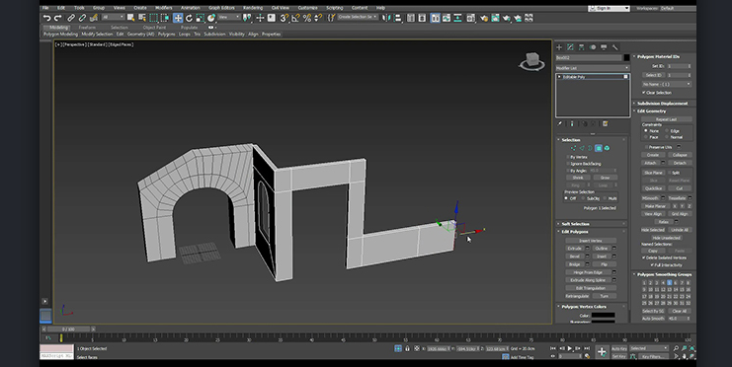Screen dimensions: 732x367
Task: Open the No Name - (1) material dropdown
Action: [667, 84]
